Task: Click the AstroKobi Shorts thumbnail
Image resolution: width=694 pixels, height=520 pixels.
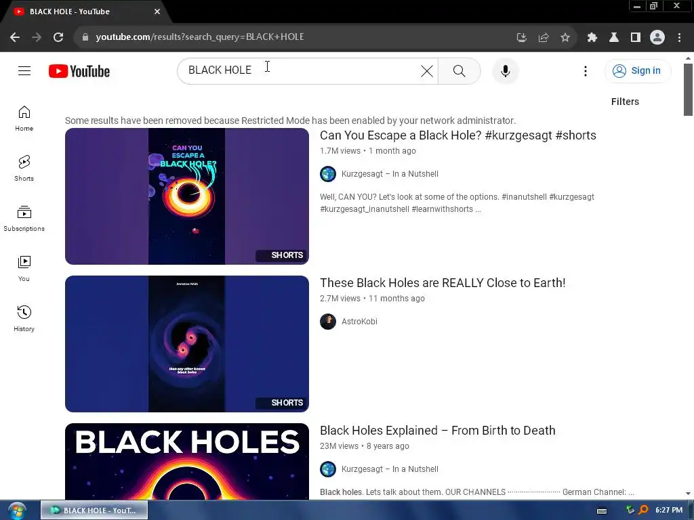Action: click(x=187, y=344)
